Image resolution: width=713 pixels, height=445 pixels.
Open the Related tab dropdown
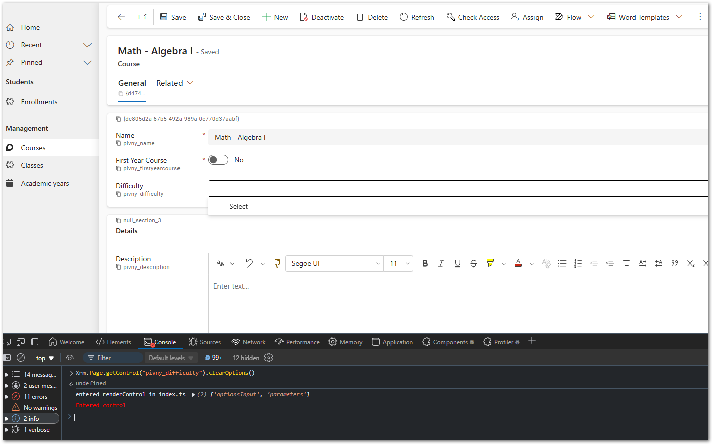point(174,83)
